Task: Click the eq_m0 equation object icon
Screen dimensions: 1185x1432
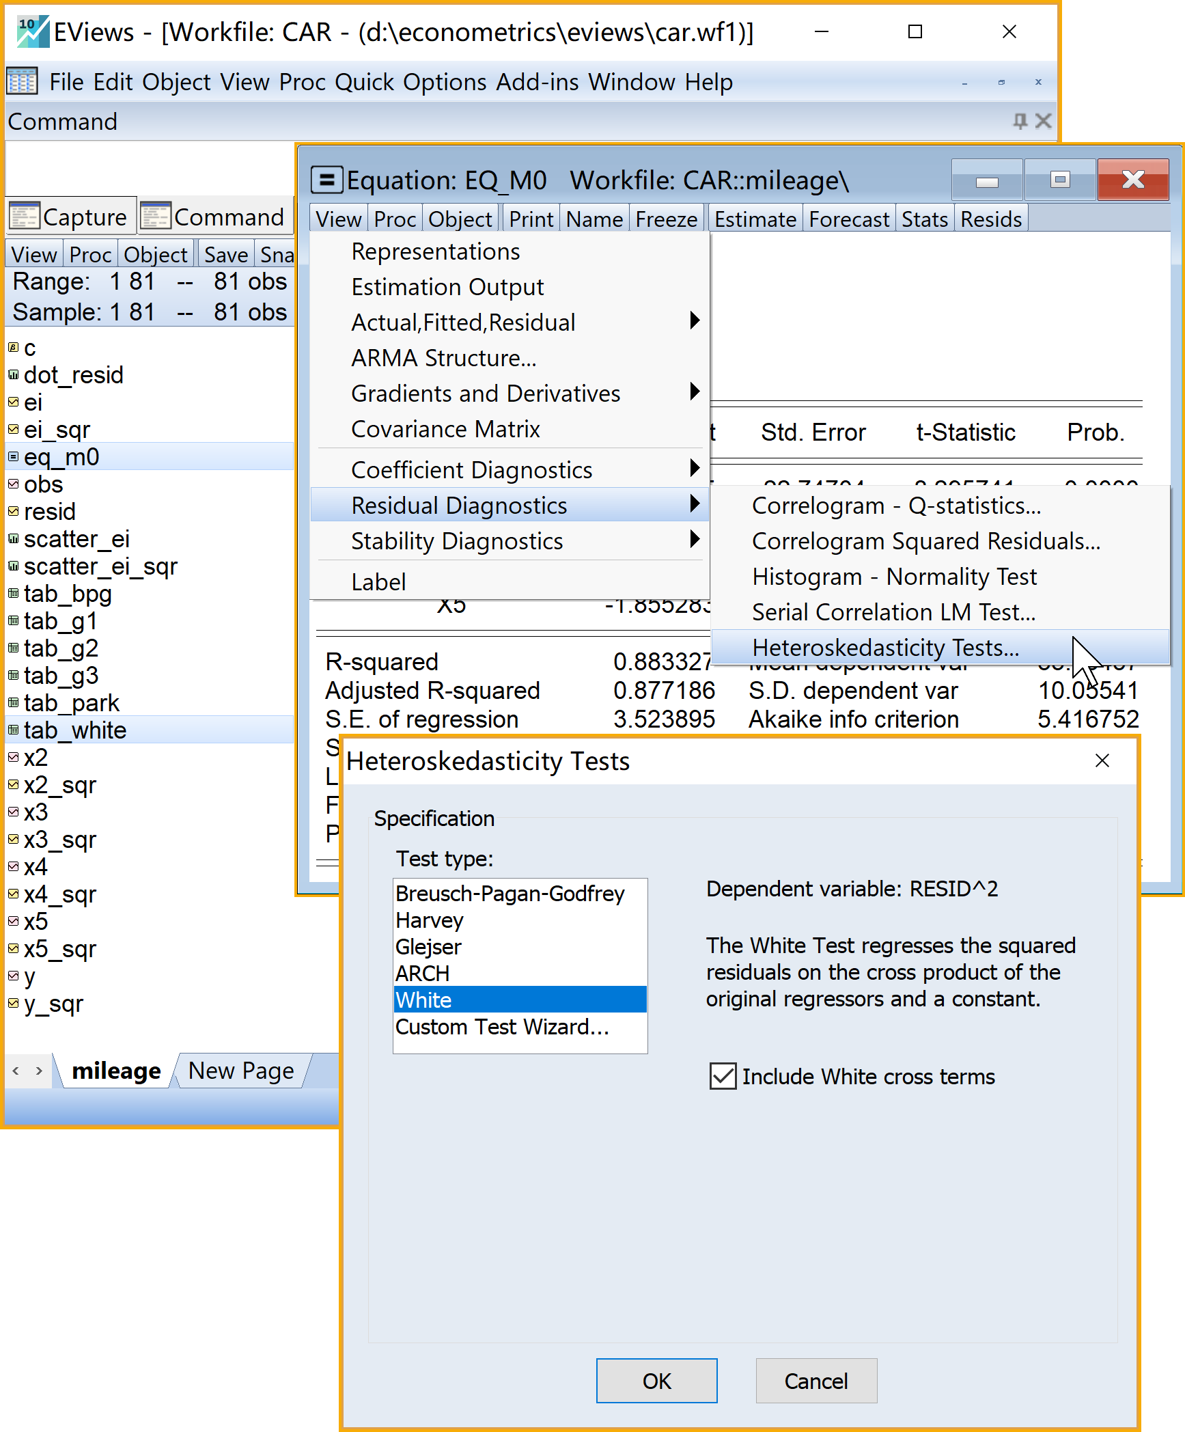Action: click(13, 456)
